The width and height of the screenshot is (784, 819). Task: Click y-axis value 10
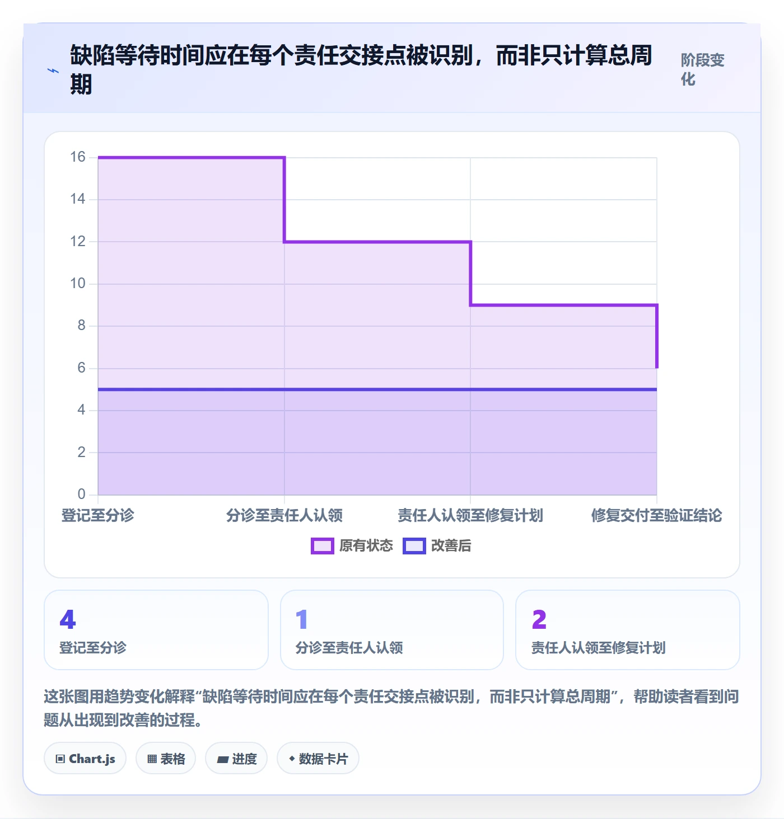(78, 283)
